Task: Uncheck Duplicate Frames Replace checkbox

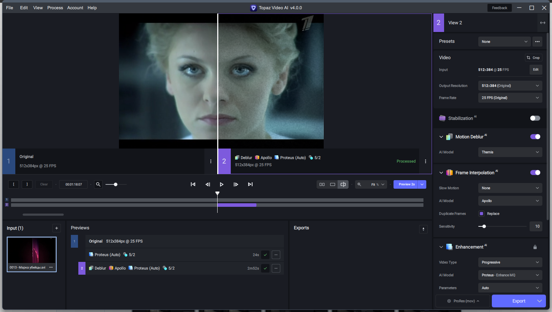Action: point(481,214)
